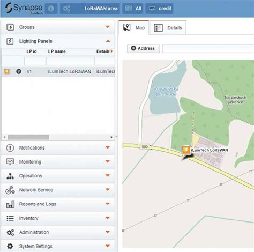Toggle the orange checkbox for panel 41
The height and width of the screenshot is (252, 254).
pos(7,71)
